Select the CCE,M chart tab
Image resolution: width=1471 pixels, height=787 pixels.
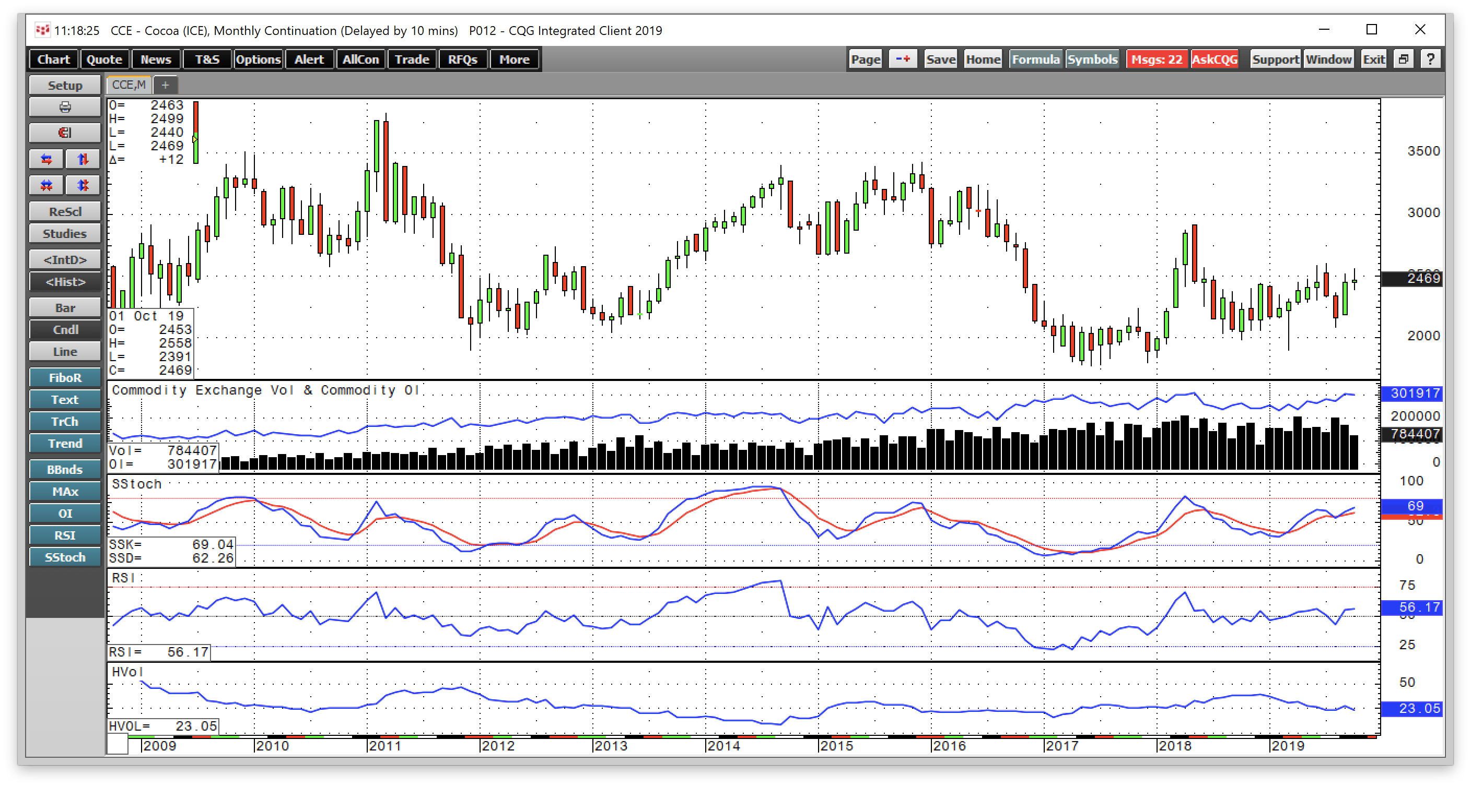pyautogui.click(x=128, y=85)
